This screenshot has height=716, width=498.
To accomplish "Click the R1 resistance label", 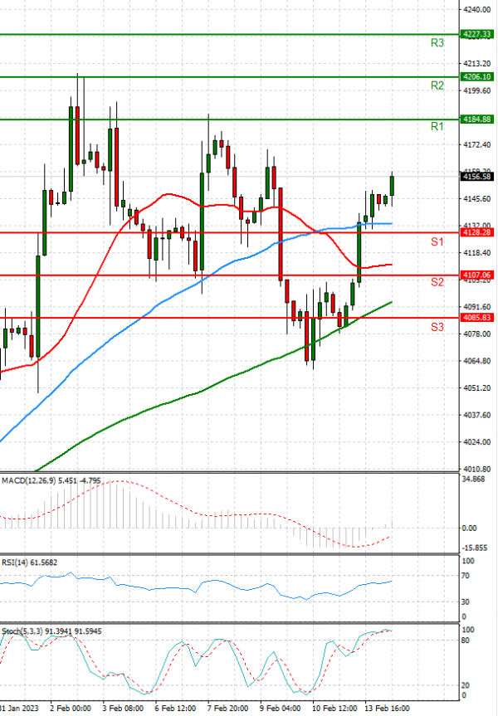I will (437, 126).
